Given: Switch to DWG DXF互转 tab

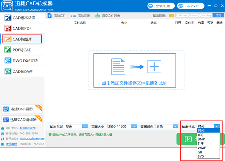Looking at the screenshot, I should tap(22, 61).
